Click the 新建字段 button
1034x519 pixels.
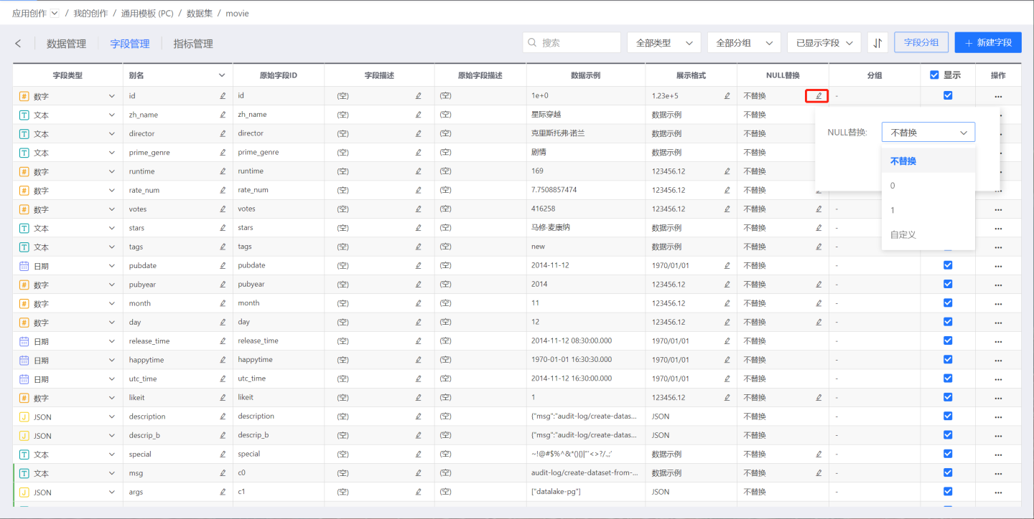pos(987,43)
